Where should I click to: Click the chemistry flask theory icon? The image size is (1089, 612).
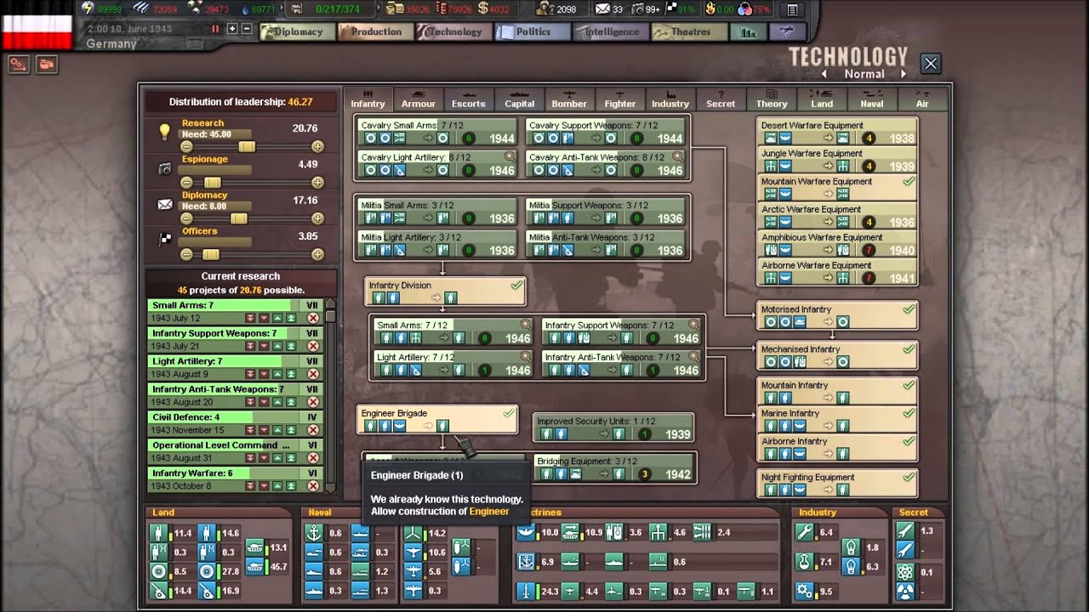click(805, 562)
